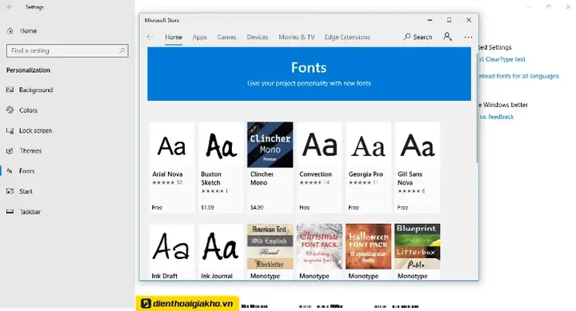This screenshot has height=311, width=576.
Task: Click the Lock screen icon in Settings
Action: [x=10, y=130]
